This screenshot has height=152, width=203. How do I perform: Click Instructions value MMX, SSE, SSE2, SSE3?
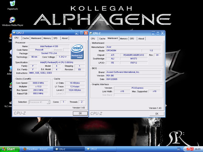pyautogui.click(x=57, y=73)
